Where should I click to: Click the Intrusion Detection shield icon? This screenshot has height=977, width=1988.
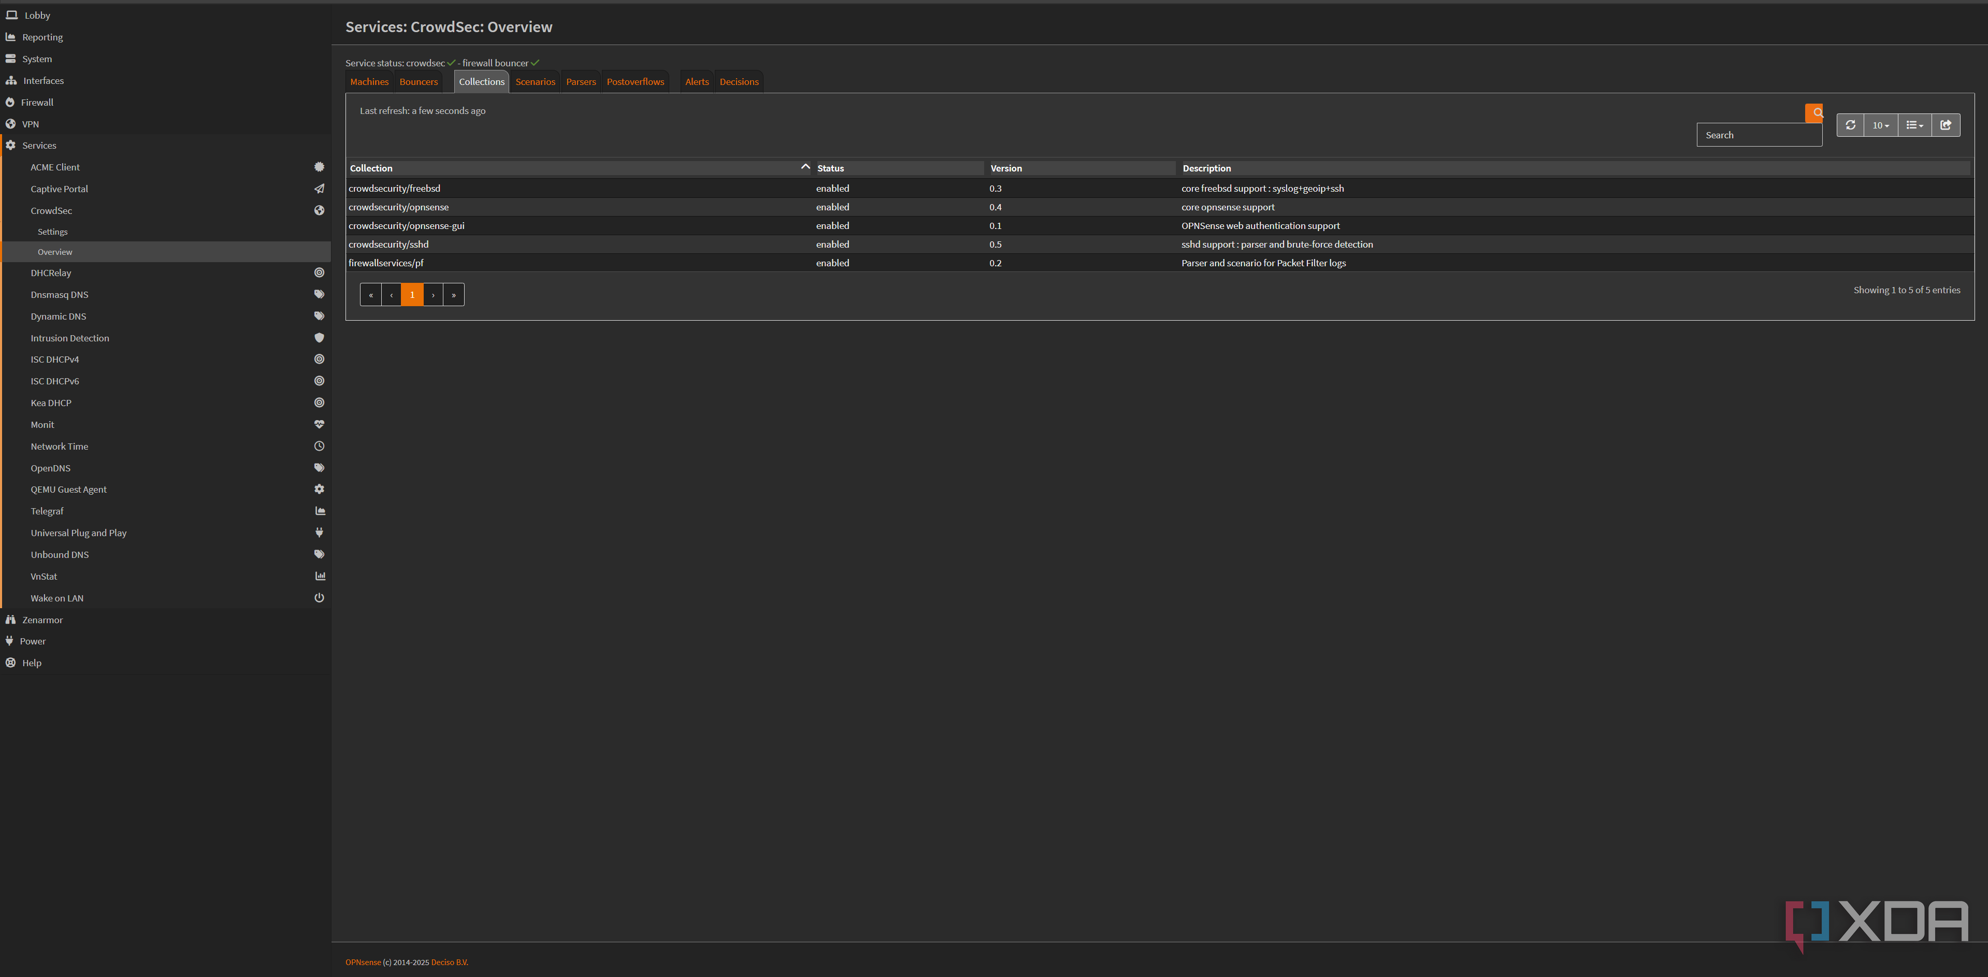point(319,337)
